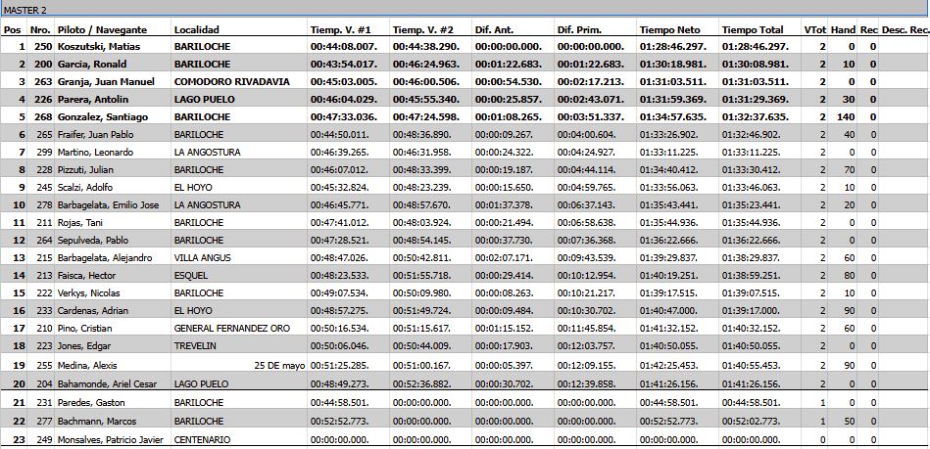Viewport: 930px width, 449px height.
Task: Sort by Piloto / Navegante column header
Action: coord(98,30)
